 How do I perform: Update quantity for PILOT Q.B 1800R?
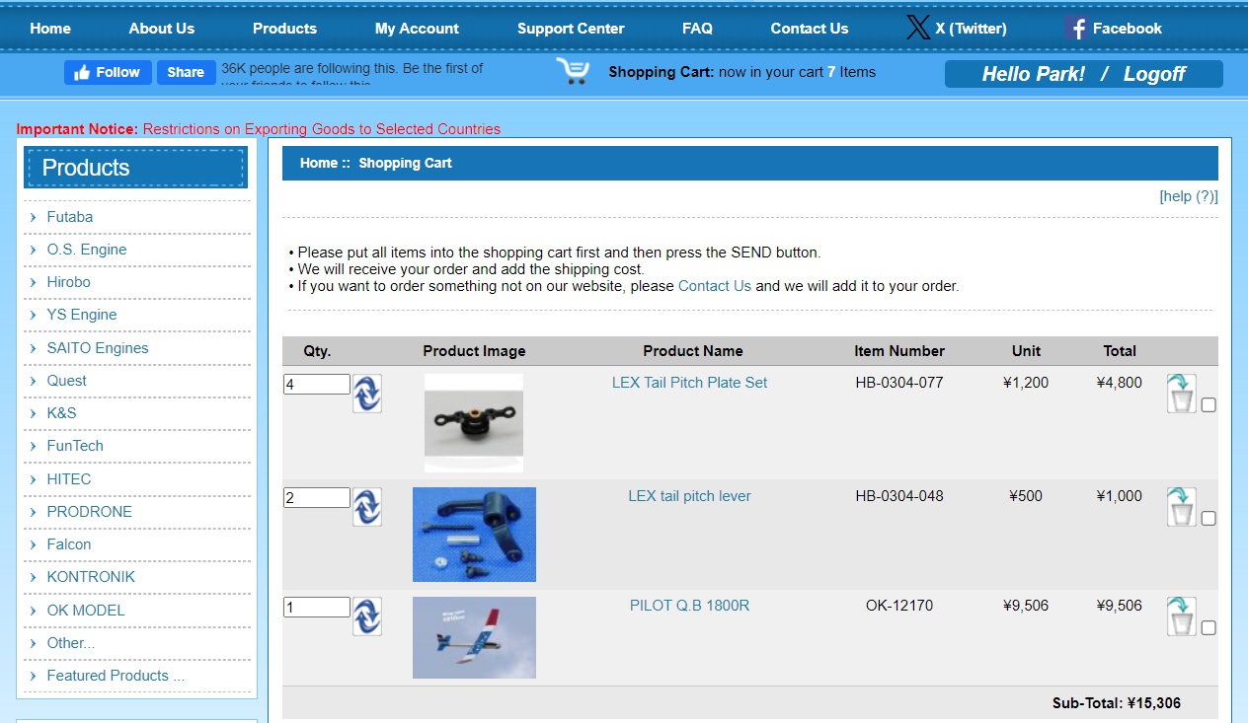point(367,616)
